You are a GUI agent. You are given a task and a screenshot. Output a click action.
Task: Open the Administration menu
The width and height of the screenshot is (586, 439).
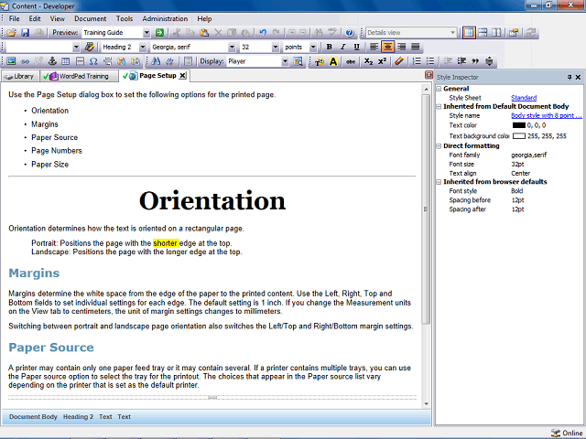tap(165, 18)
